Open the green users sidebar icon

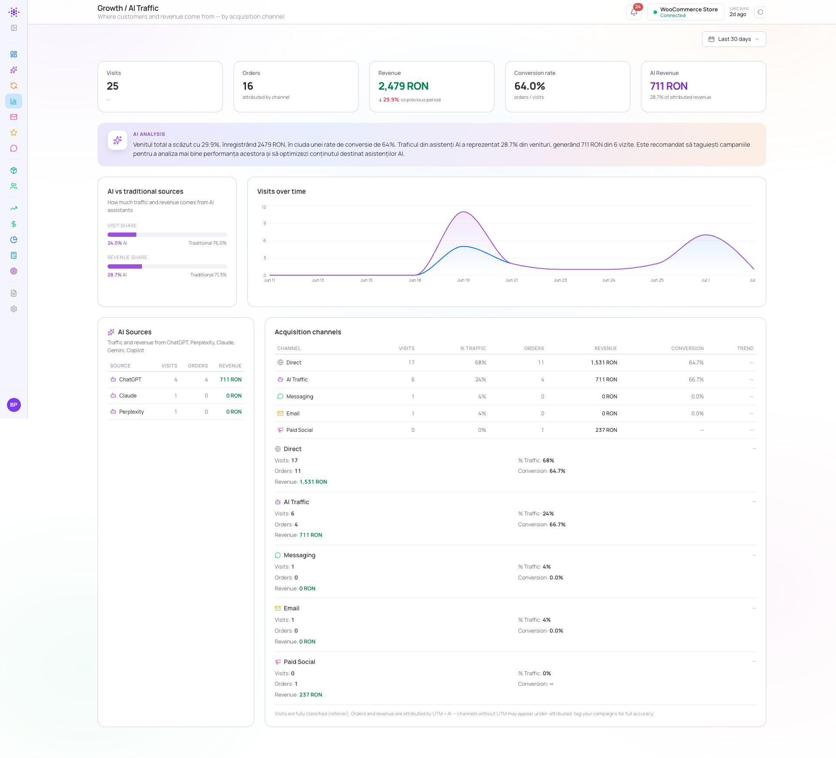coord(14,186)
